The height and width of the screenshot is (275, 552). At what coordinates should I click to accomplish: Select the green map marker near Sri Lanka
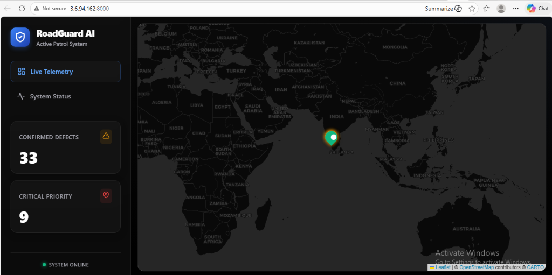click(331, 138)
